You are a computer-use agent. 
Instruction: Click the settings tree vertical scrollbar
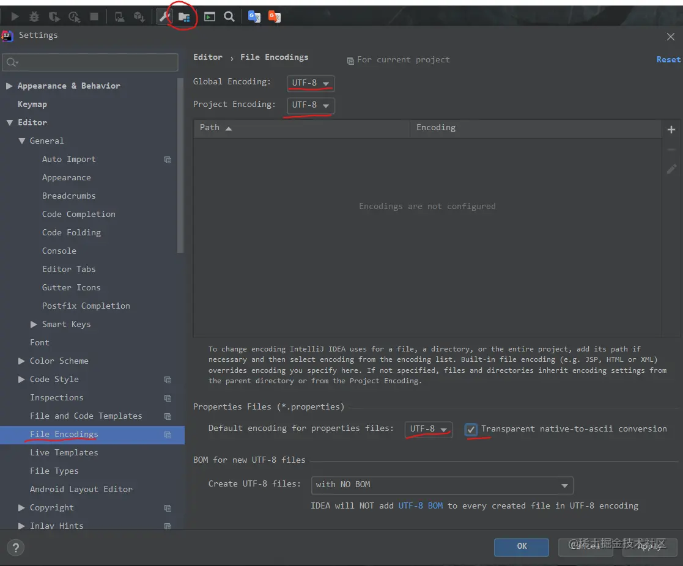[181, 166]
